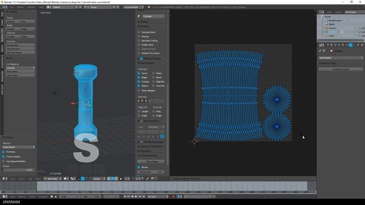The height and width of the screenshot is (205, 365).
Task: Open the Add menu in 3D view header
Action: [x=30, y=179]
